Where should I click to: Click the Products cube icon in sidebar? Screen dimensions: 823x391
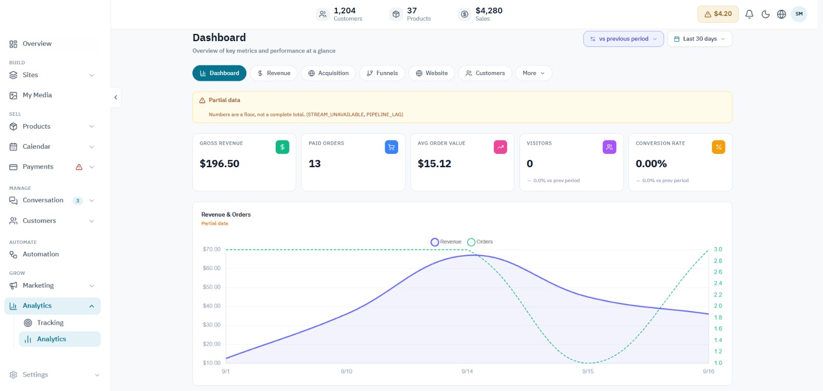[x=13, y=127]
